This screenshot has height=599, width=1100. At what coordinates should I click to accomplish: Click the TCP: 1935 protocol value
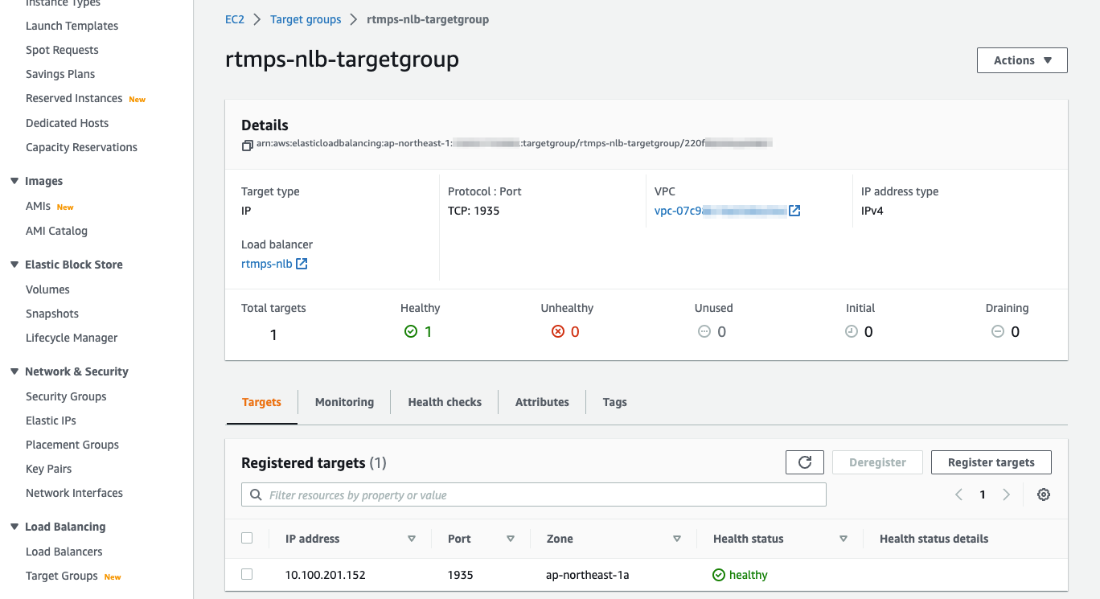[474, 211]
